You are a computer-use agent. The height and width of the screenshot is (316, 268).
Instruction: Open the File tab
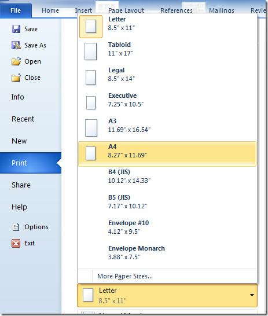[16, 10]
